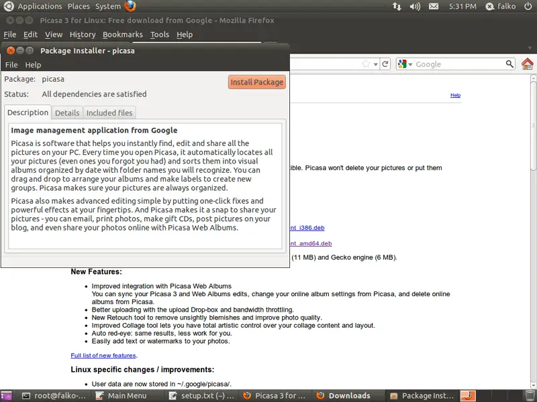Open the Applications menu

(x=40, y=6)
